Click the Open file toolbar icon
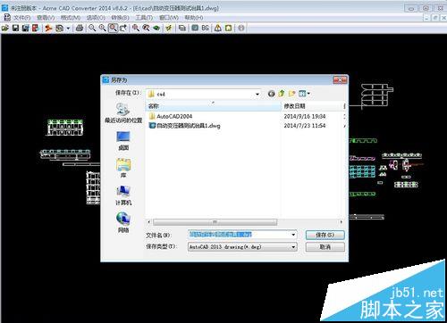 pyautogui.click(x=5, y=28)
